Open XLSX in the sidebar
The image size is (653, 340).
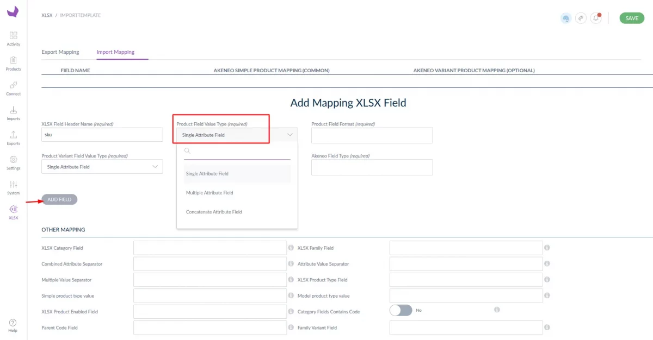(x=13, y=212)
